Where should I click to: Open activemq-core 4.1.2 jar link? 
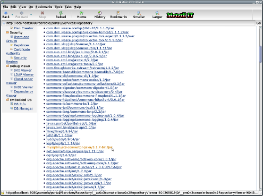coord(82,163)
